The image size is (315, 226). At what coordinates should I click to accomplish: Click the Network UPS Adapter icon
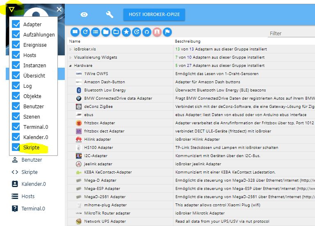pyautogui.click(x=79, y=221)
